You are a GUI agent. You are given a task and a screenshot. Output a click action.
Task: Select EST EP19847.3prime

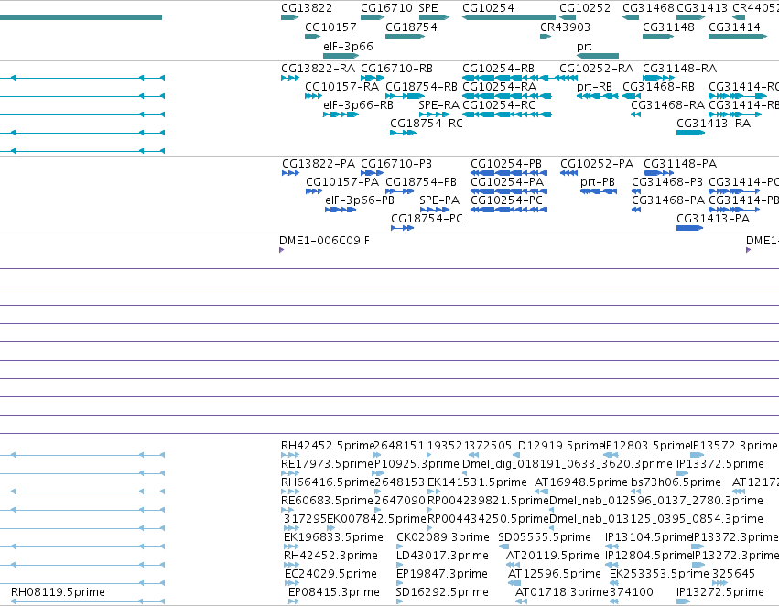399,583
